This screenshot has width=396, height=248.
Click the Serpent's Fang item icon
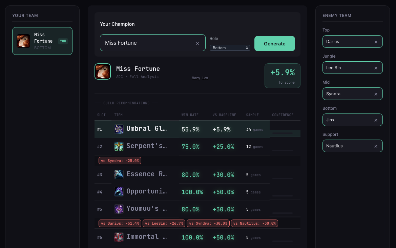pyautogui.click(x=119, y=146)
